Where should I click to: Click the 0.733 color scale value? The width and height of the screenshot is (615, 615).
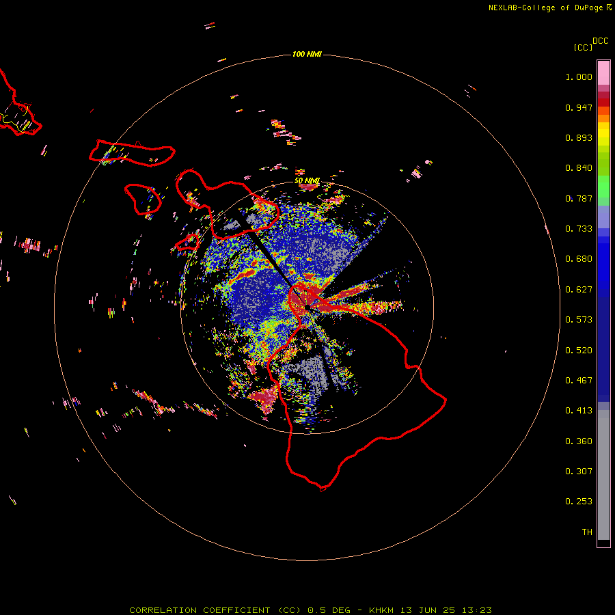click(579, 229)
